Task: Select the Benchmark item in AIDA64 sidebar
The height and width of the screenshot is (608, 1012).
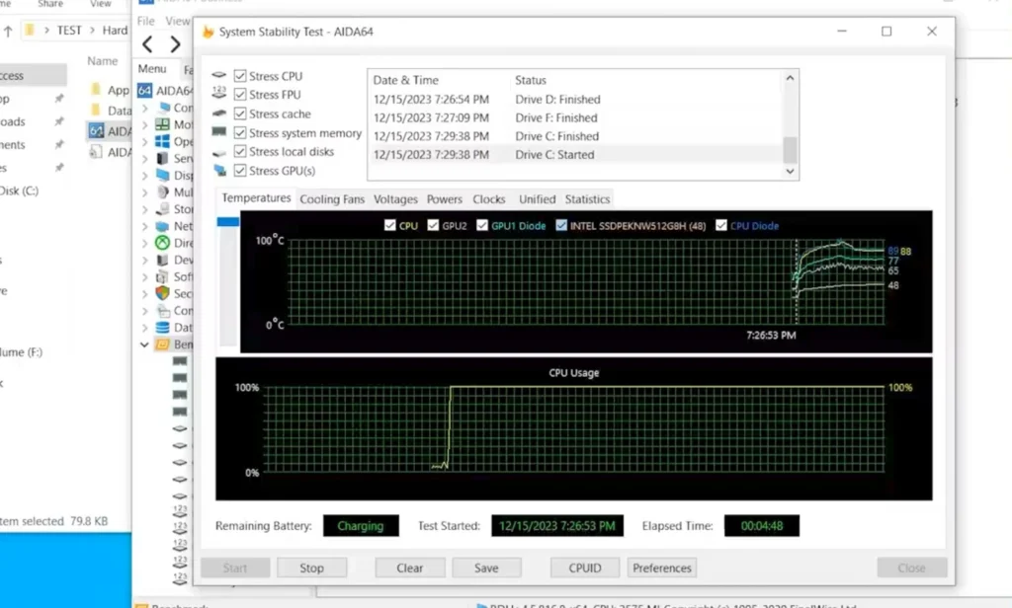Action: [173, 343]
